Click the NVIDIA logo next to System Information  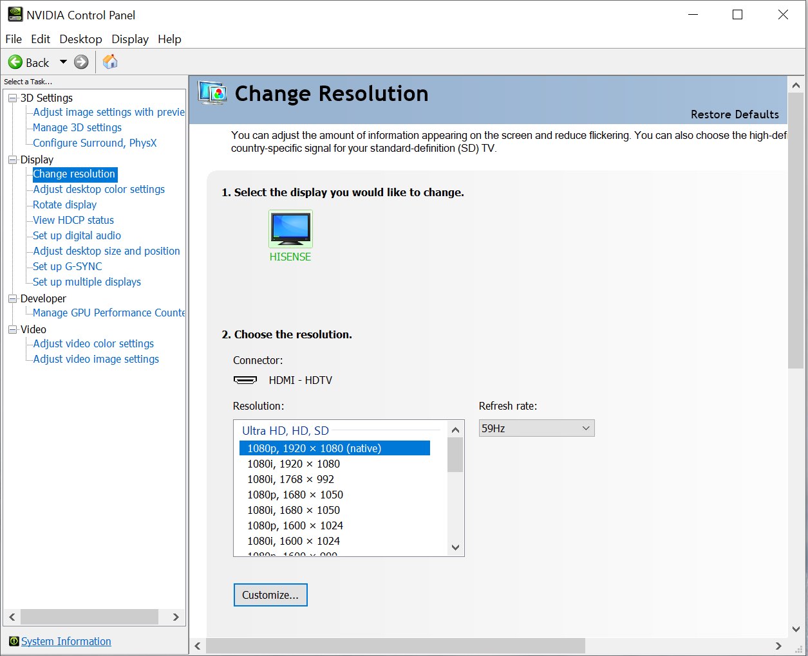(x=13, y=641)
